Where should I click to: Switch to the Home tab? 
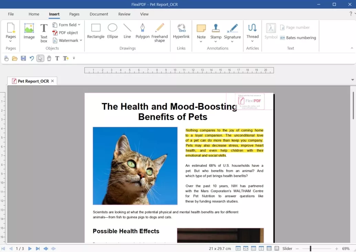(34, 14)
